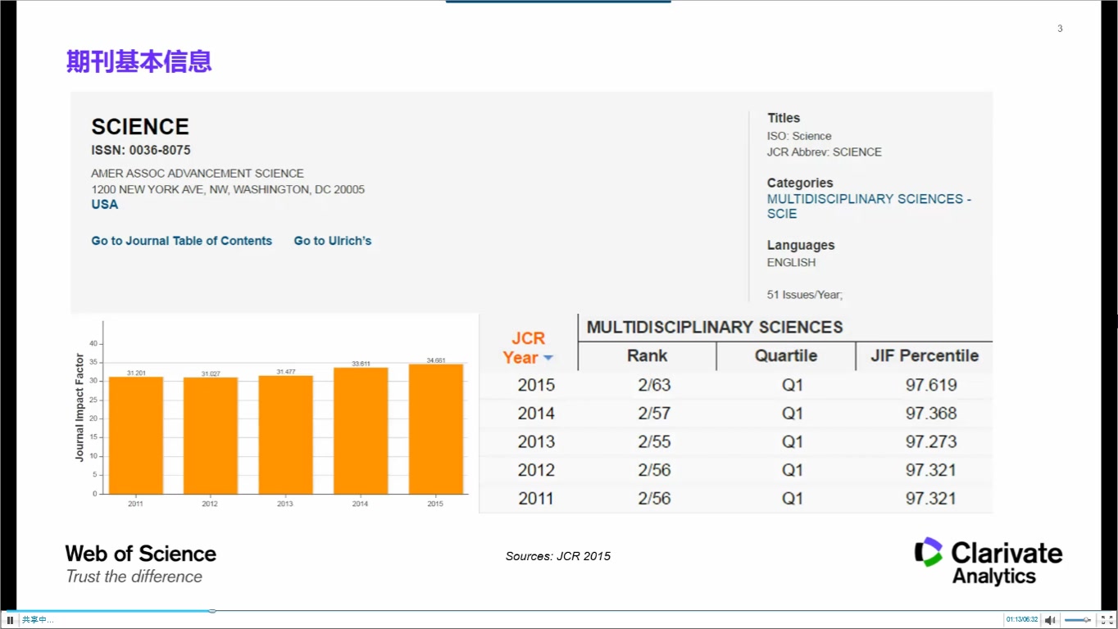Mute the speaker volume icon

pyautogui.click(x=1050, y=620)
